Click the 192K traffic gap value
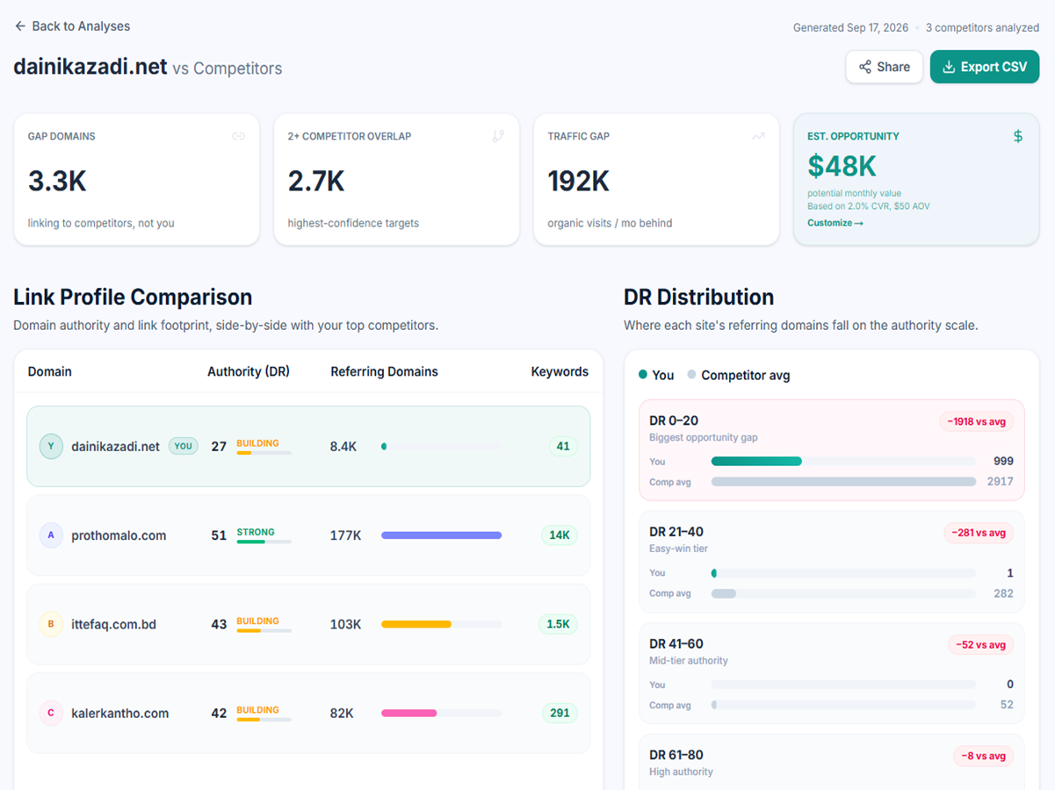 coord(579,181)
